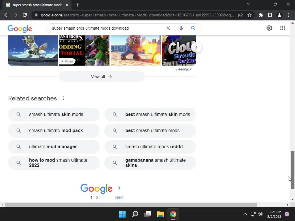Click the View all images button
This screenshot has height=221, width=295.
[x=102, y=77]
